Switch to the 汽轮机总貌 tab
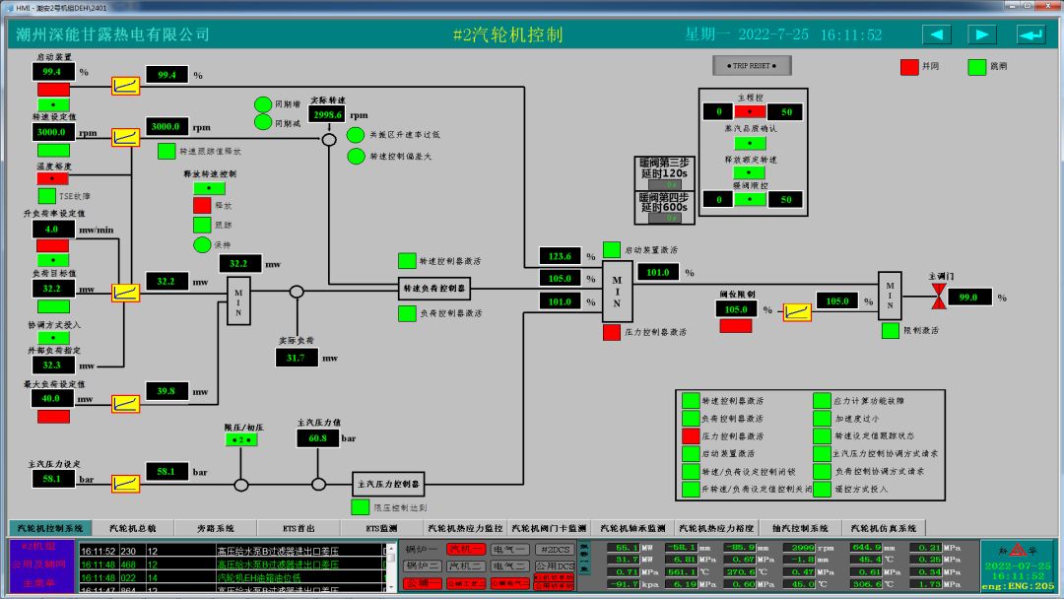 pos(132,528)
